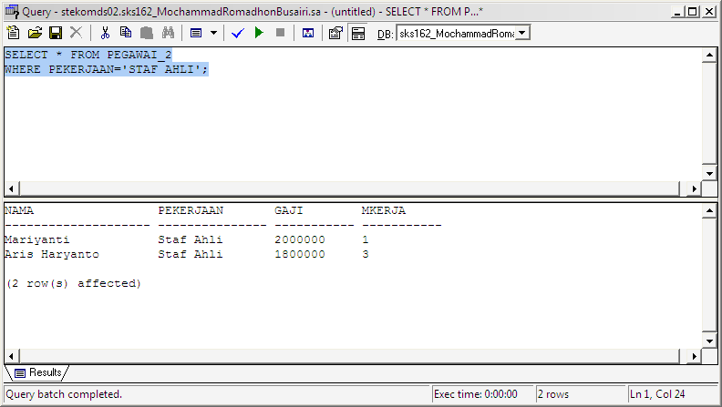Select the Aris Haryanto name value
This screenshot has height=407, width=722.
pos(52,254)
